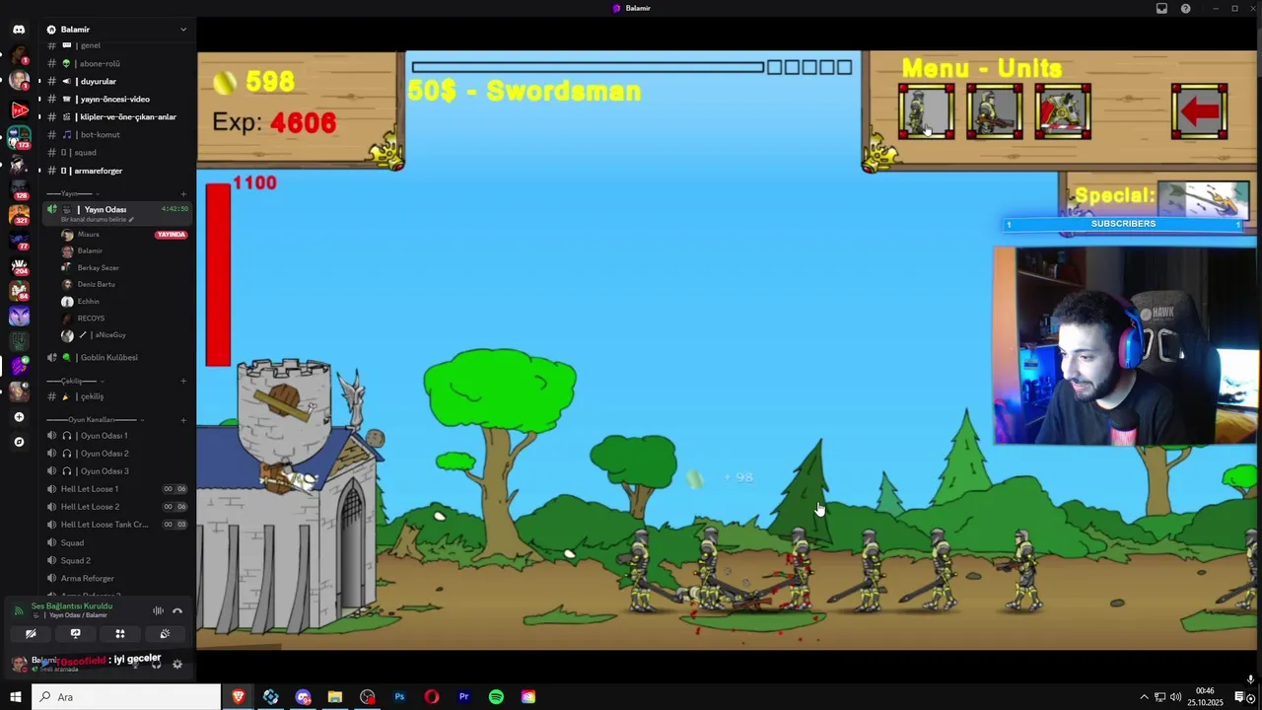The image size is (1262, 710).
Task: Open the server with the 173 badge
Action: (19, 136)
